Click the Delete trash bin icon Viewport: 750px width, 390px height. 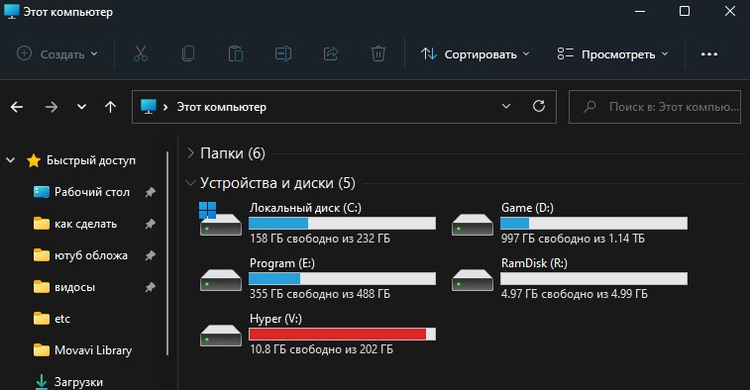coord(377,53)
